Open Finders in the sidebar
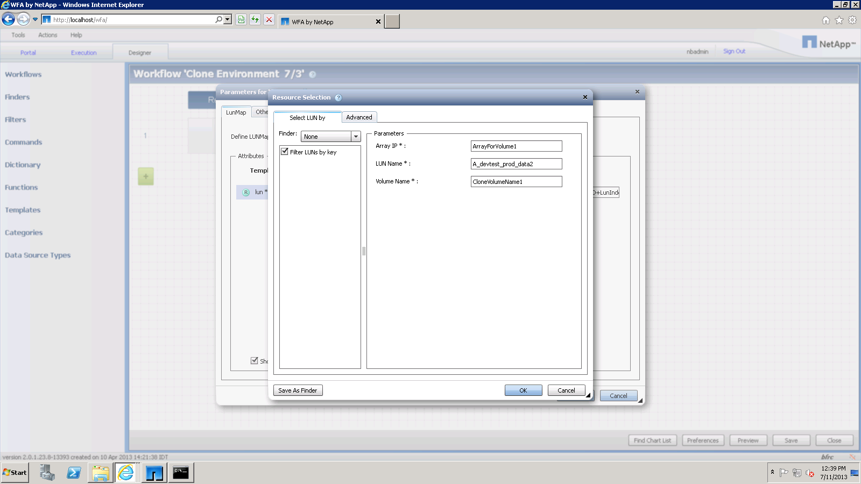 coord(17,97)
